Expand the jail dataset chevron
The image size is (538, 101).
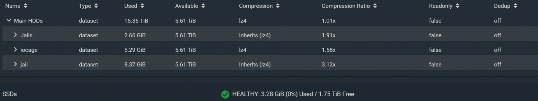click(x=15, y=64)
